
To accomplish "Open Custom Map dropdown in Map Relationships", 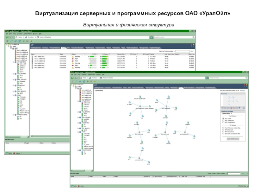I will 231,114.
